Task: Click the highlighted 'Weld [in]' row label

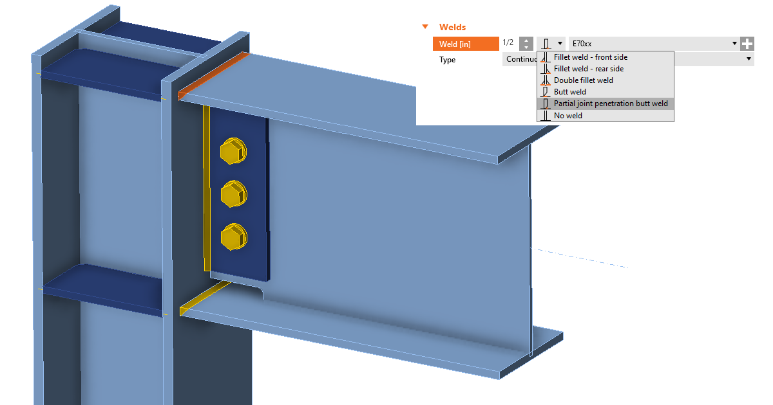Action: [465, 43]
